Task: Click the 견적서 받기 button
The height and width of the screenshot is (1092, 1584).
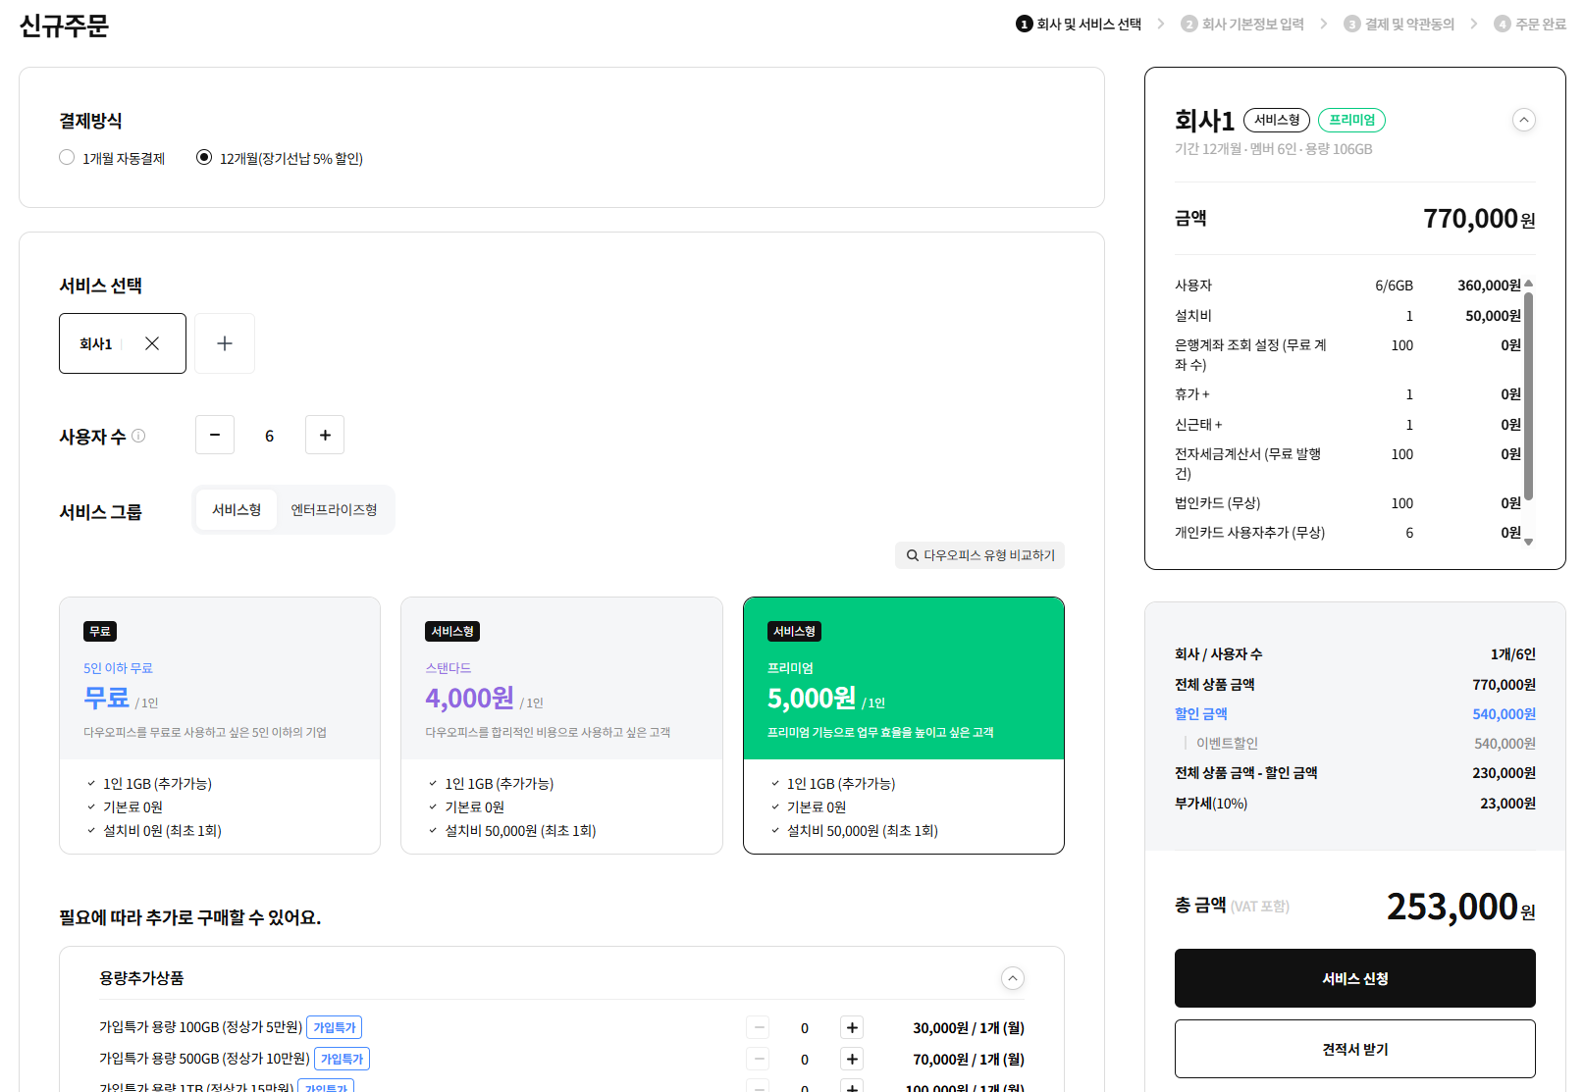Action: pos(1354,1049)
